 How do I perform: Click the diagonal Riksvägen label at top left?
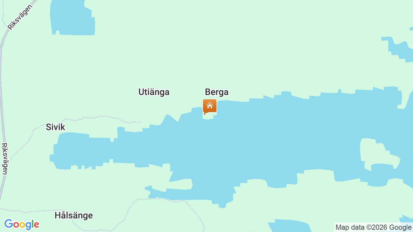click(x=20, y=17)
